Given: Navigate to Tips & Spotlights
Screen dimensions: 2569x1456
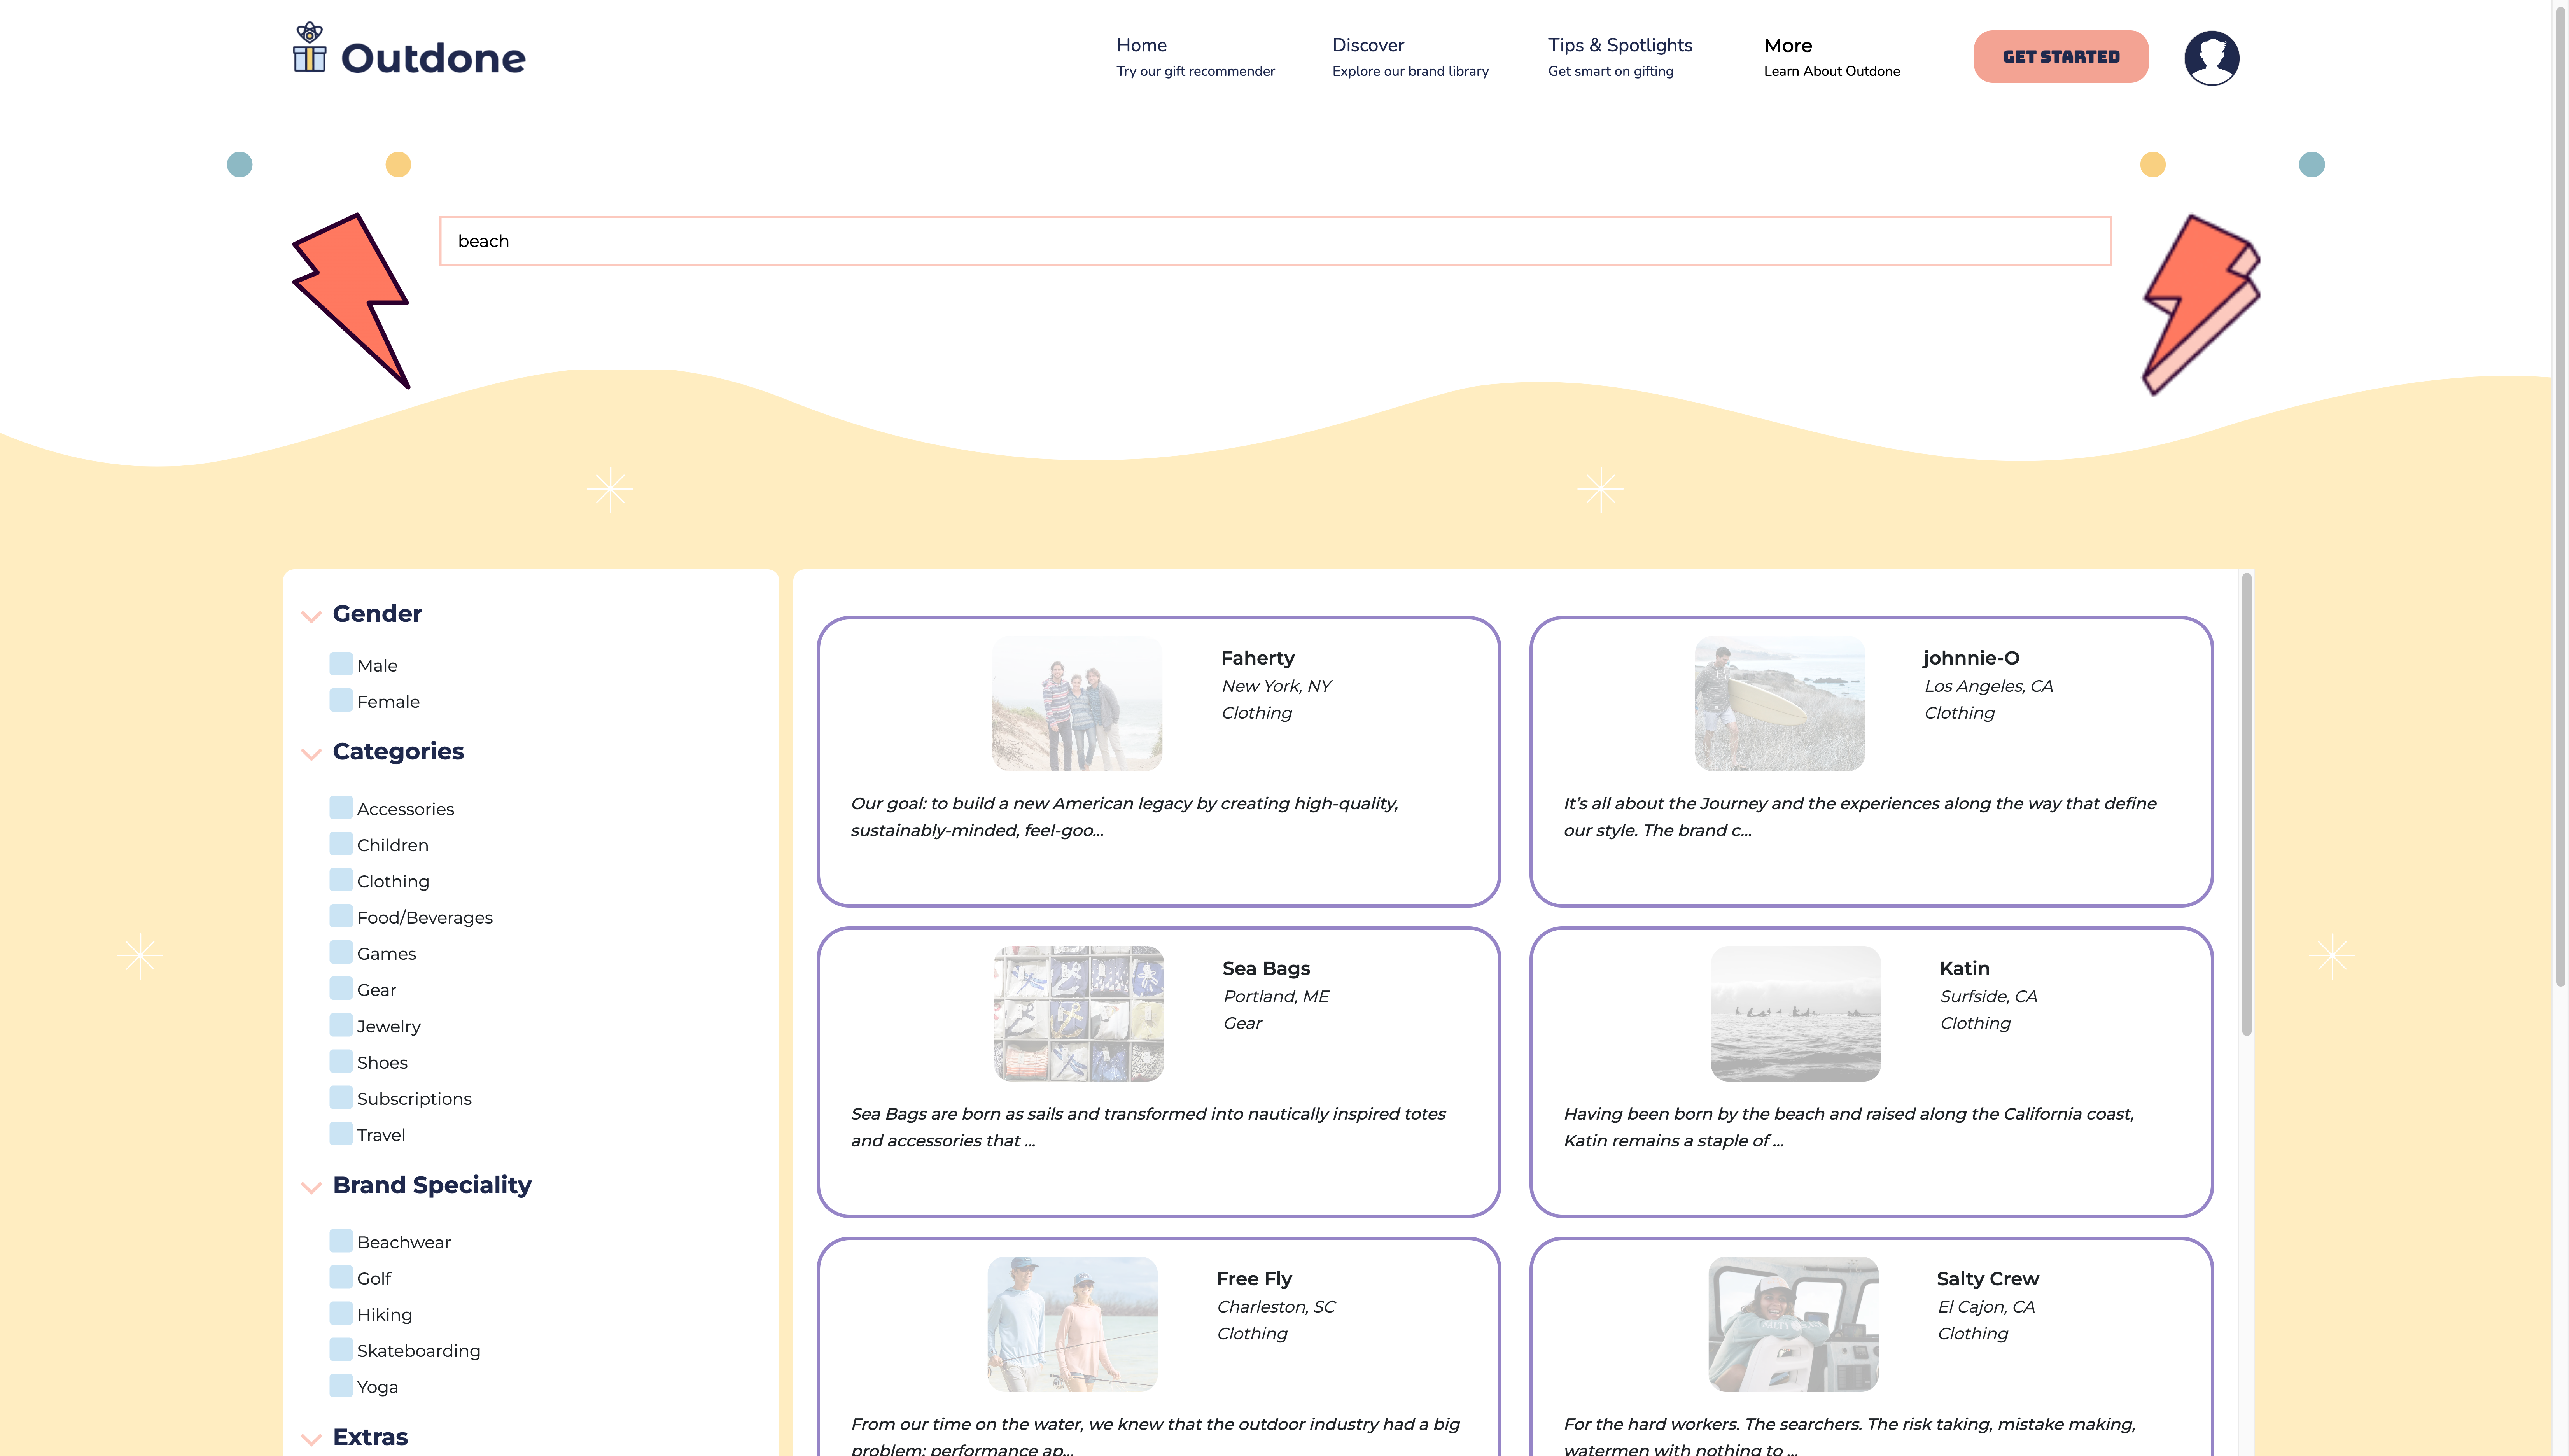Looking at the screenshot, I should point(1620,45).
